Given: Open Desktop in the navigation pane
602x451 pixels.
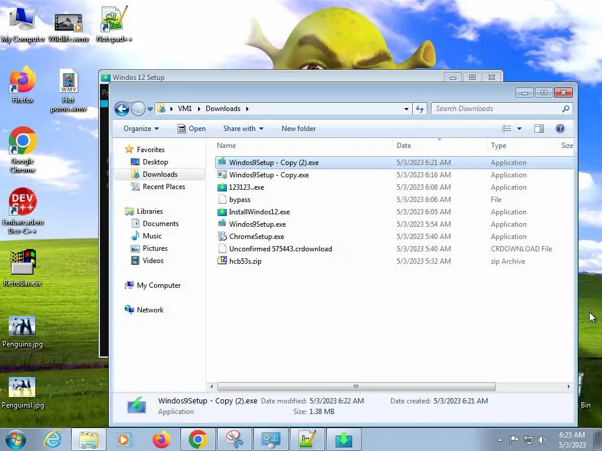Looking at the screenshot, I should pyautogui.click(x=155, y=162).
